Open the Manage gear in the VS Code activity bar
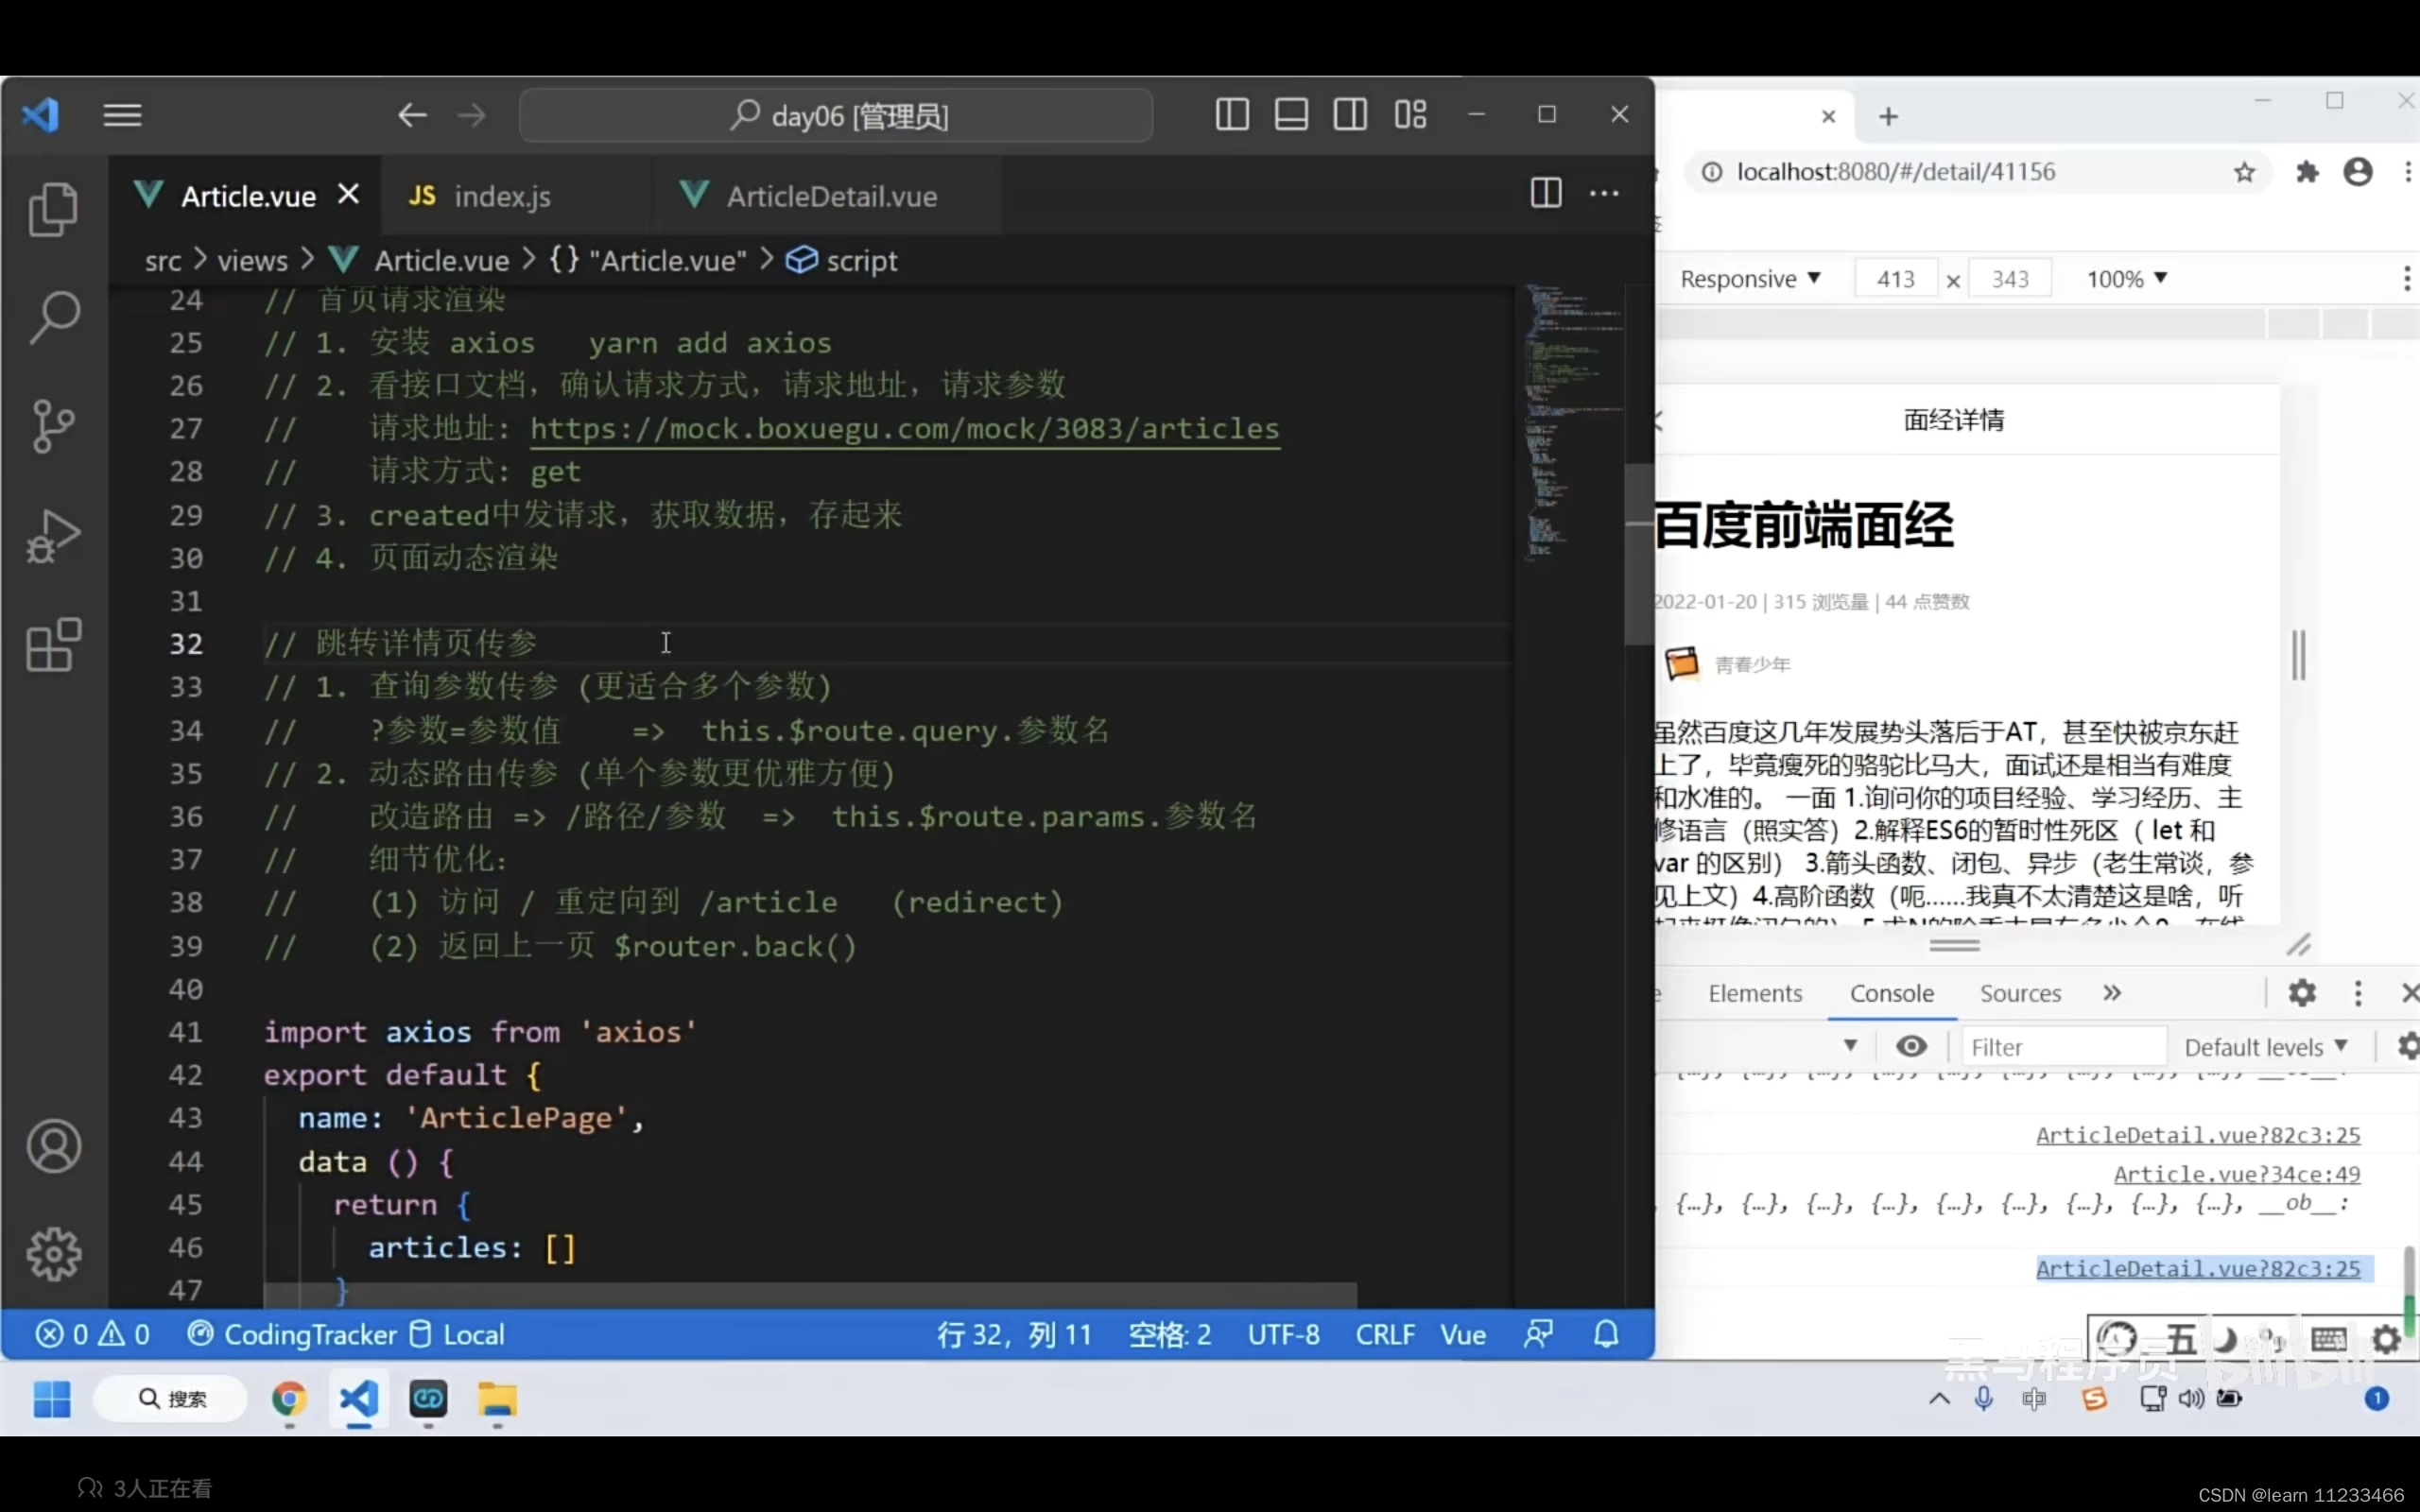Viewport: 2420px width, 1512px height. (x=53, y=1254)
